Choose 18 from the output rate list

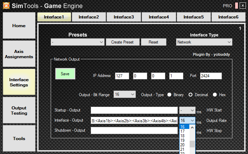(x=183, y=136)
